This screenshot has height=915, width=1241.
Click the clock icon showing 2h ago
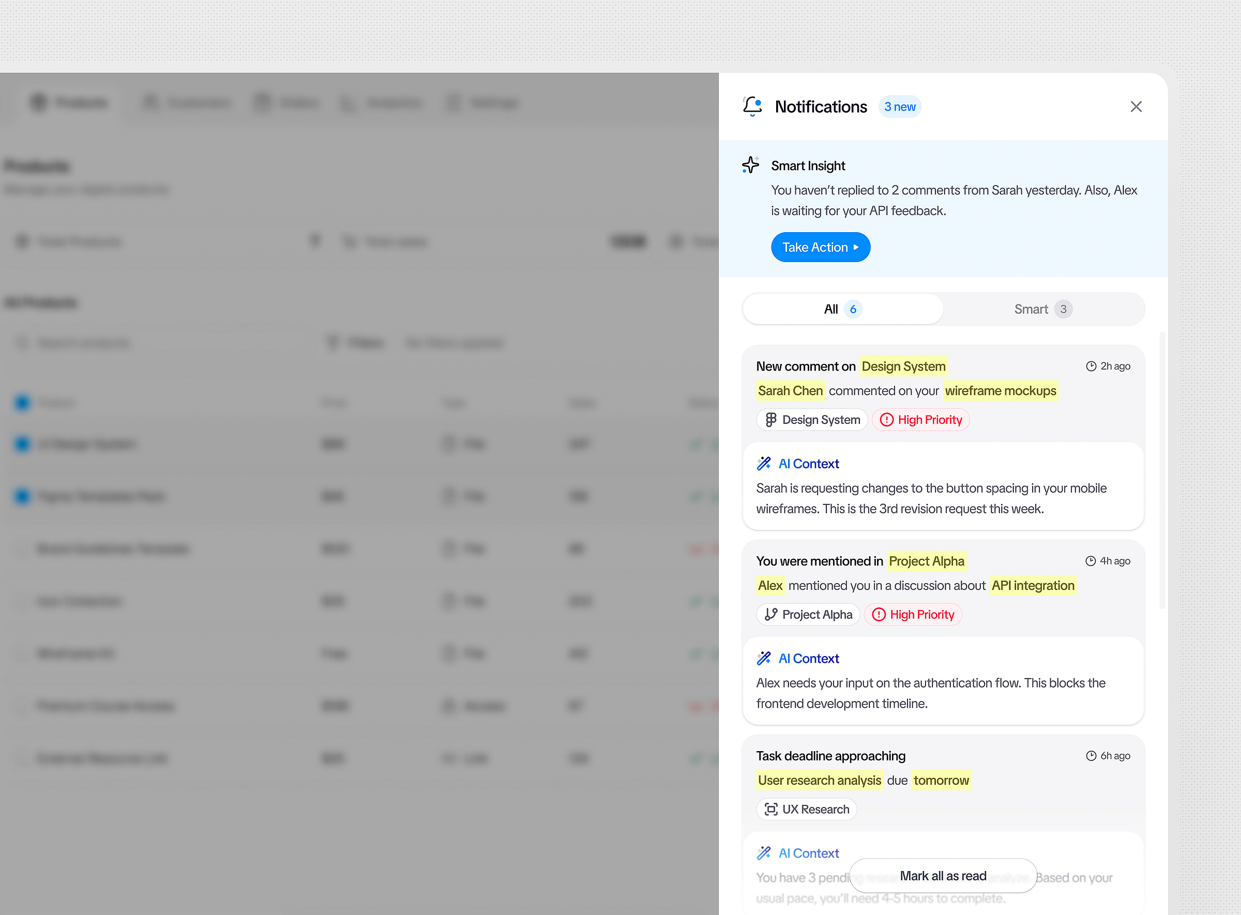[x=1091, y=365]
